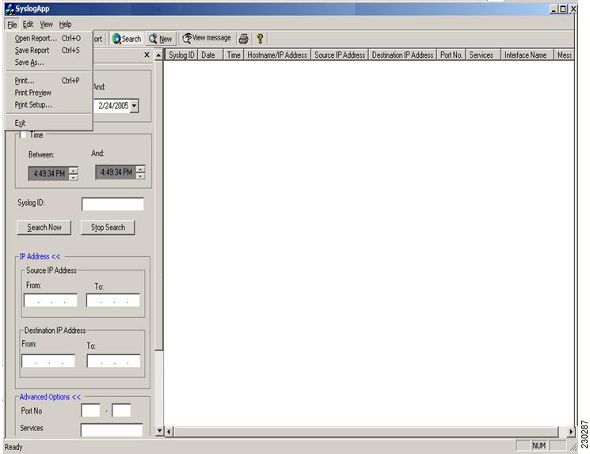Click the printer icon in toolbar
This screenshot has height=454, width=590.
tap(243, 39)
